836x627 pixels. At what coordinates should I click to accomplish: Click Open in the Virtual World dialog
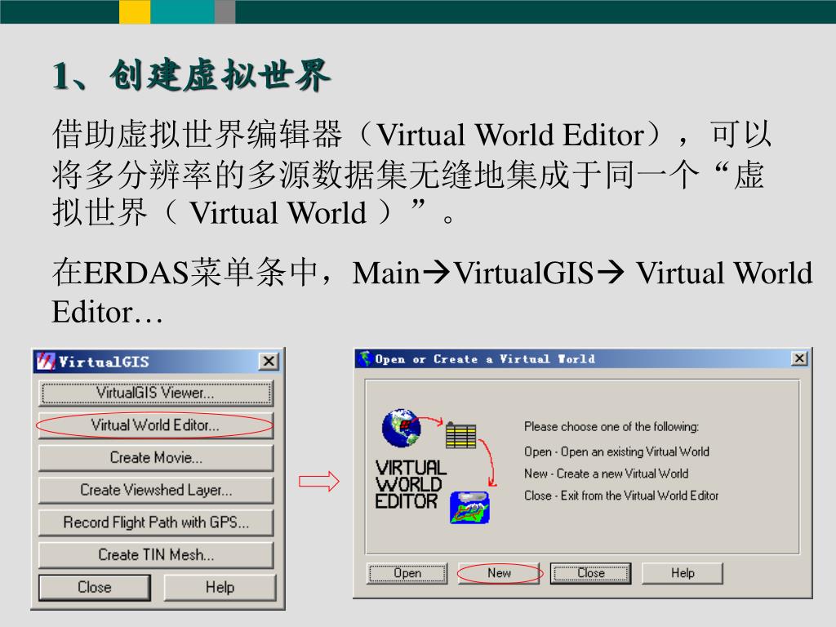[407, 573]
